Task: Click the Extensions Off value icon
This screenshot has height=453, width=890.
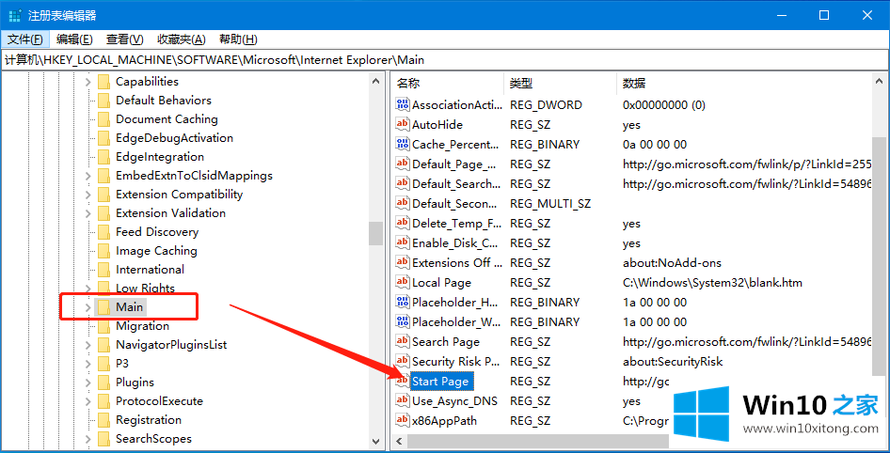Action: (x=403, y=262)
